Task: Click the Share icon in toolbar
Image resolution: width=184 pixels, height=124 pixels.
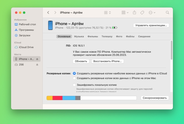Action: pos(134,13)
